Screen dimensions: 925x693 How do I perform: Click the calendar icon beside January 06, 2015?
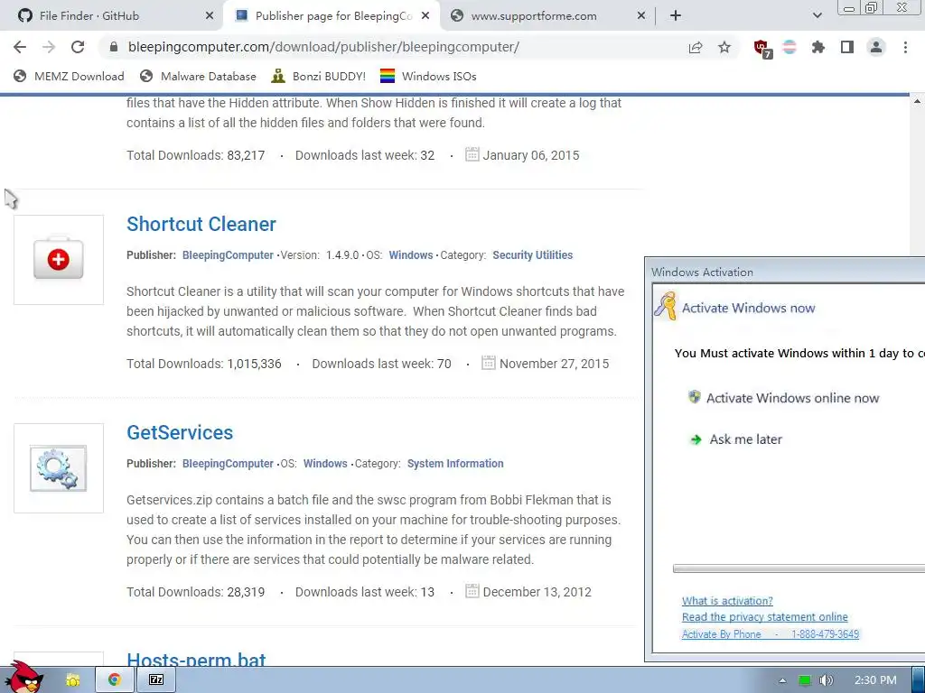pyautogui.click(x=472, y=154)
